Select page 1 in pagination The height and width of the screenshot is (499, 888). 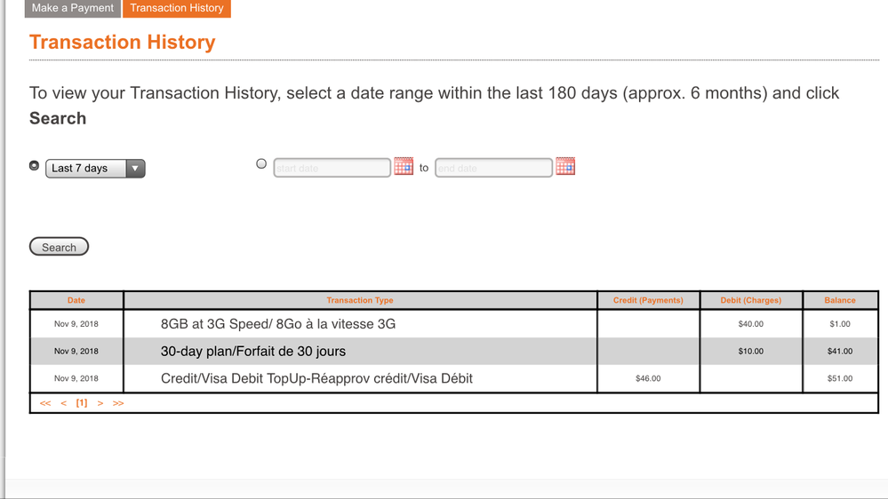[82, 403]
